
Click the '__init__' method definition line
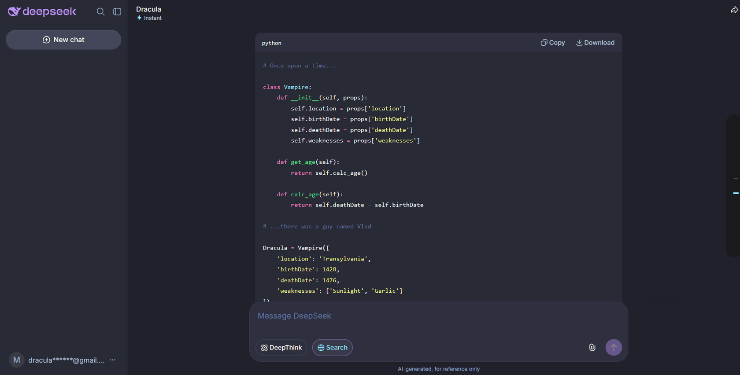(x=322, y=98)
